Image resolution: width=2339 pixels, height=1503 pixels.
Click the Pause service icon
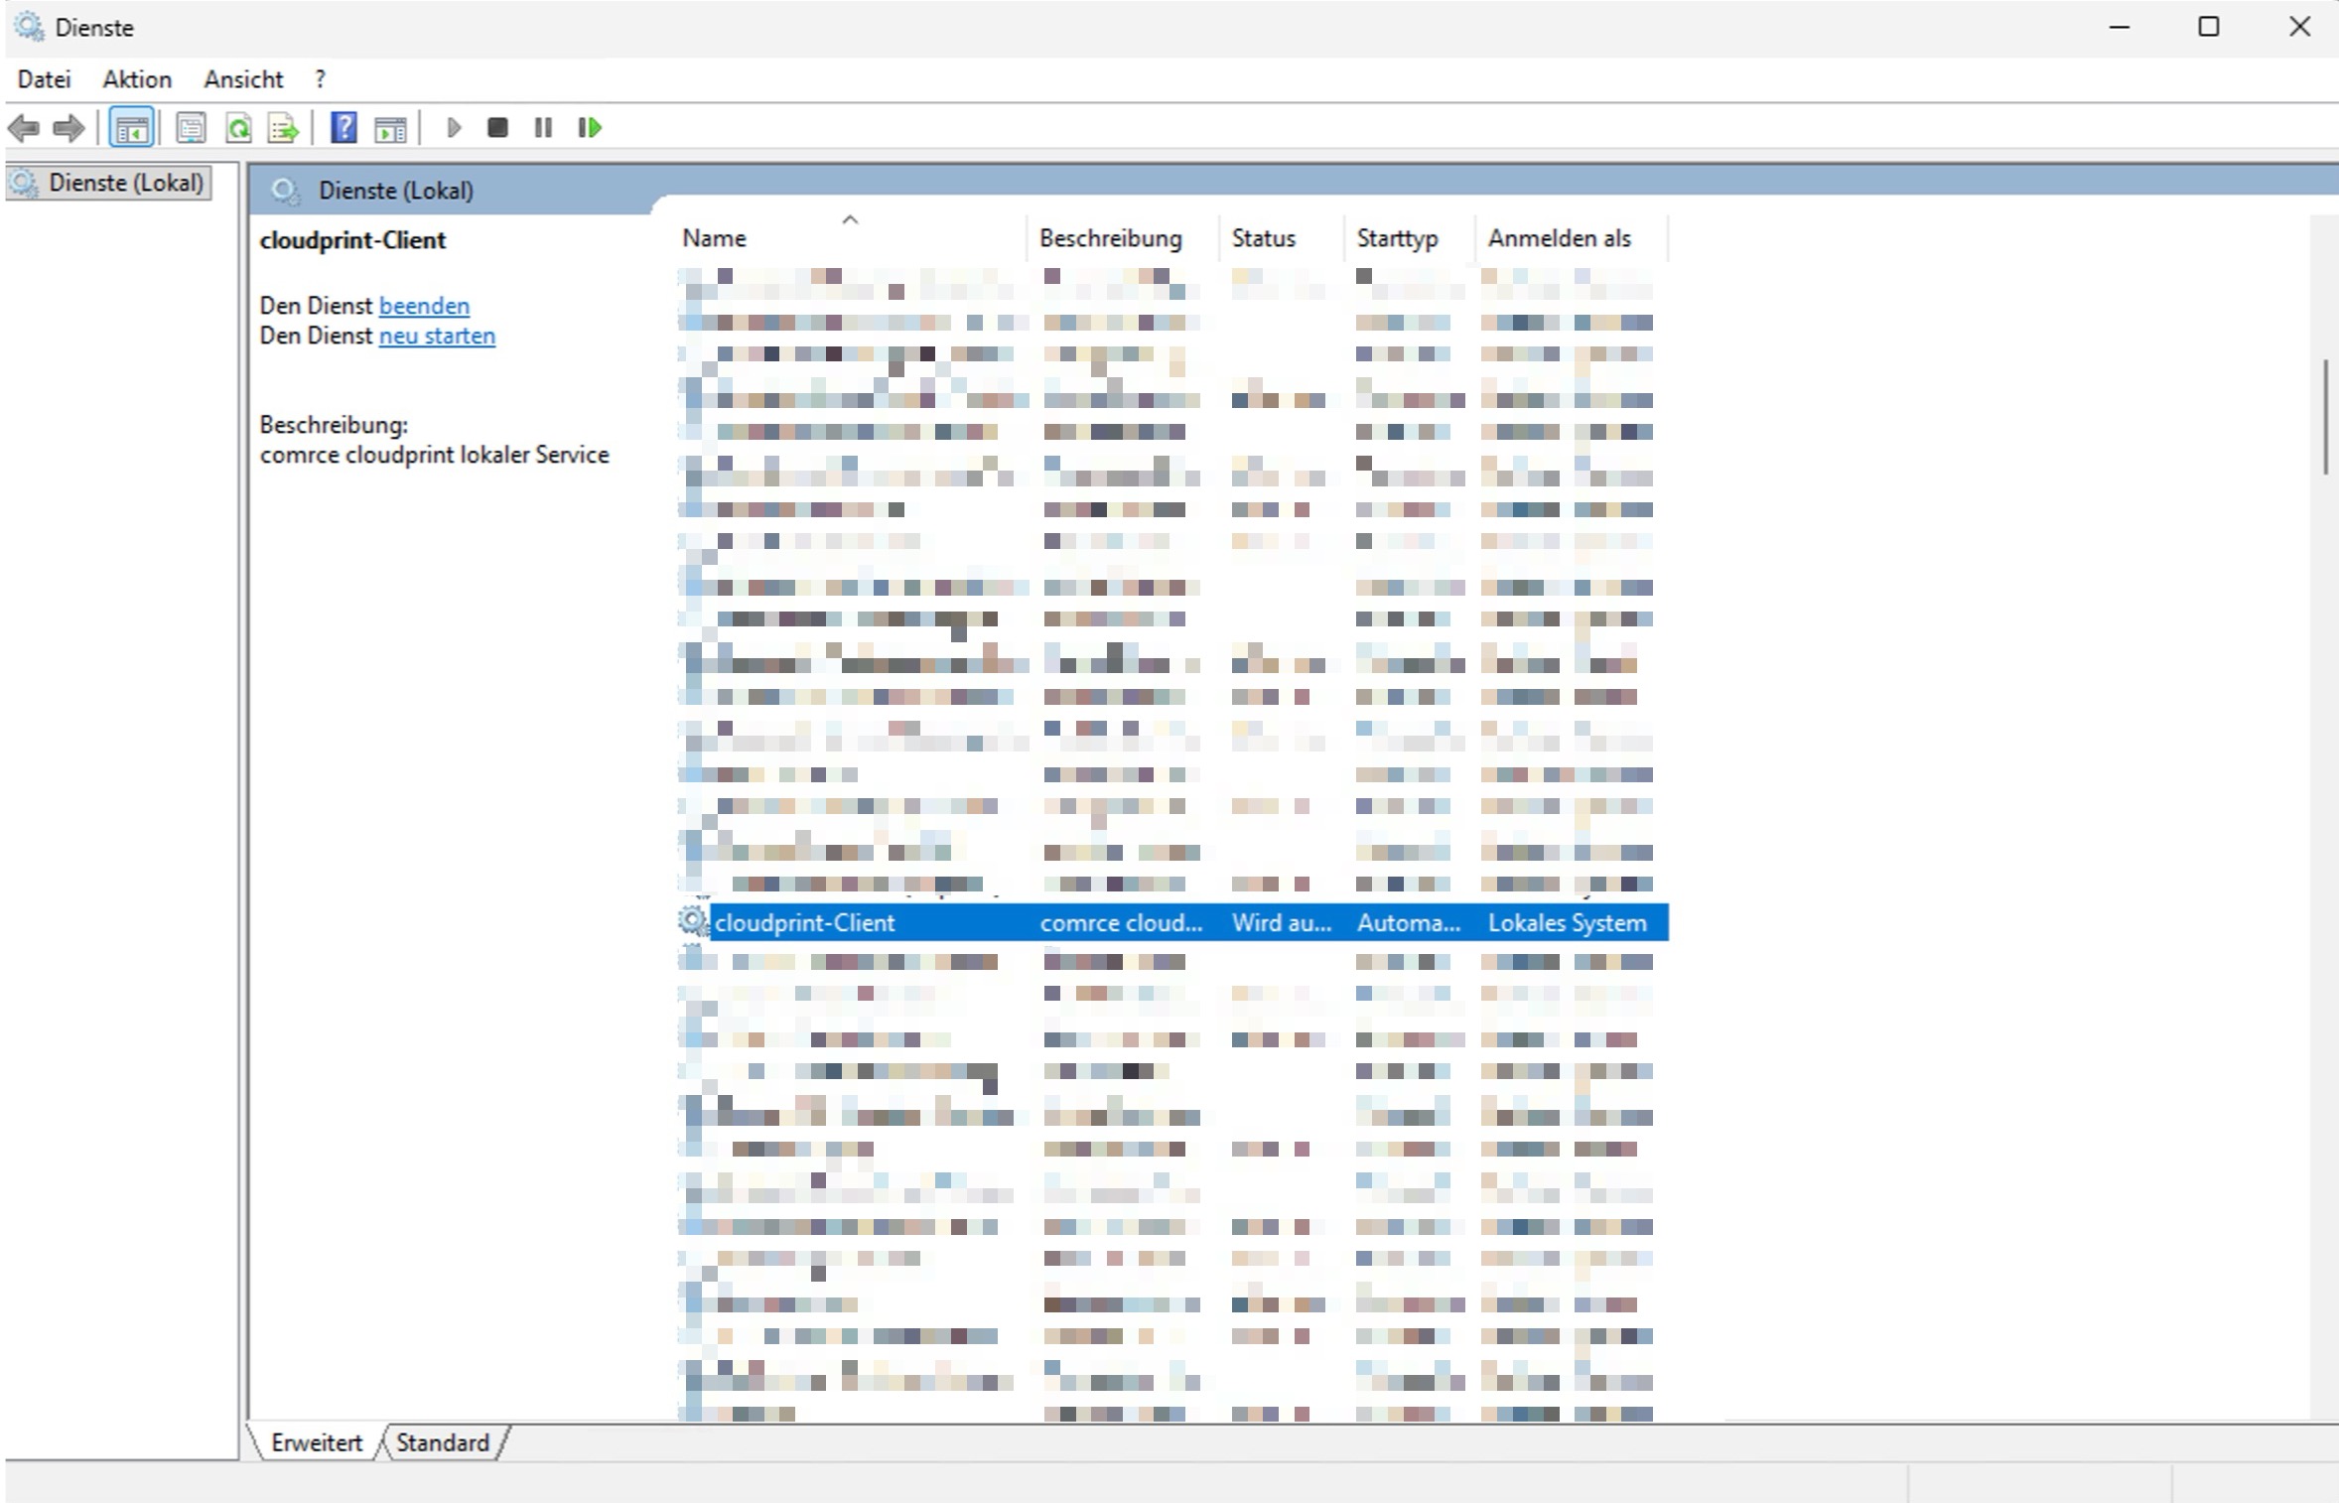(543, 128)
